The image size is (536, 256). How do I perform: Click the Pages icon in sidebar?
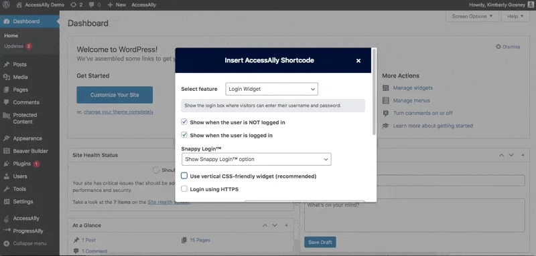[6, 90]
